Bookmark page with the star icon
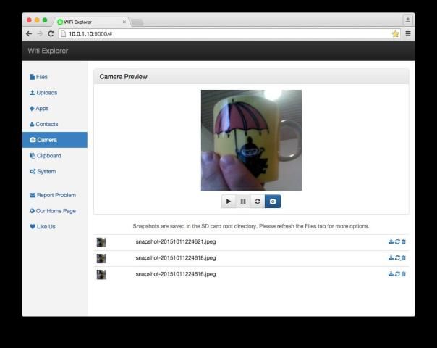This screenshot has height=348, width=437. coord(395,33)
